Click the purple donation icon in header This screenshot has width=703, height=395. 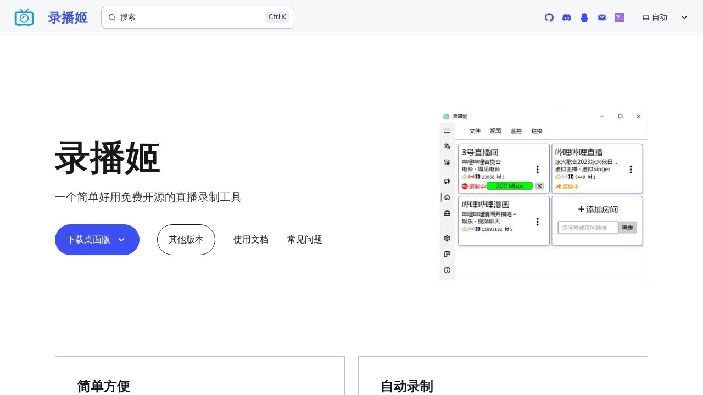click(x=619, y=18)
